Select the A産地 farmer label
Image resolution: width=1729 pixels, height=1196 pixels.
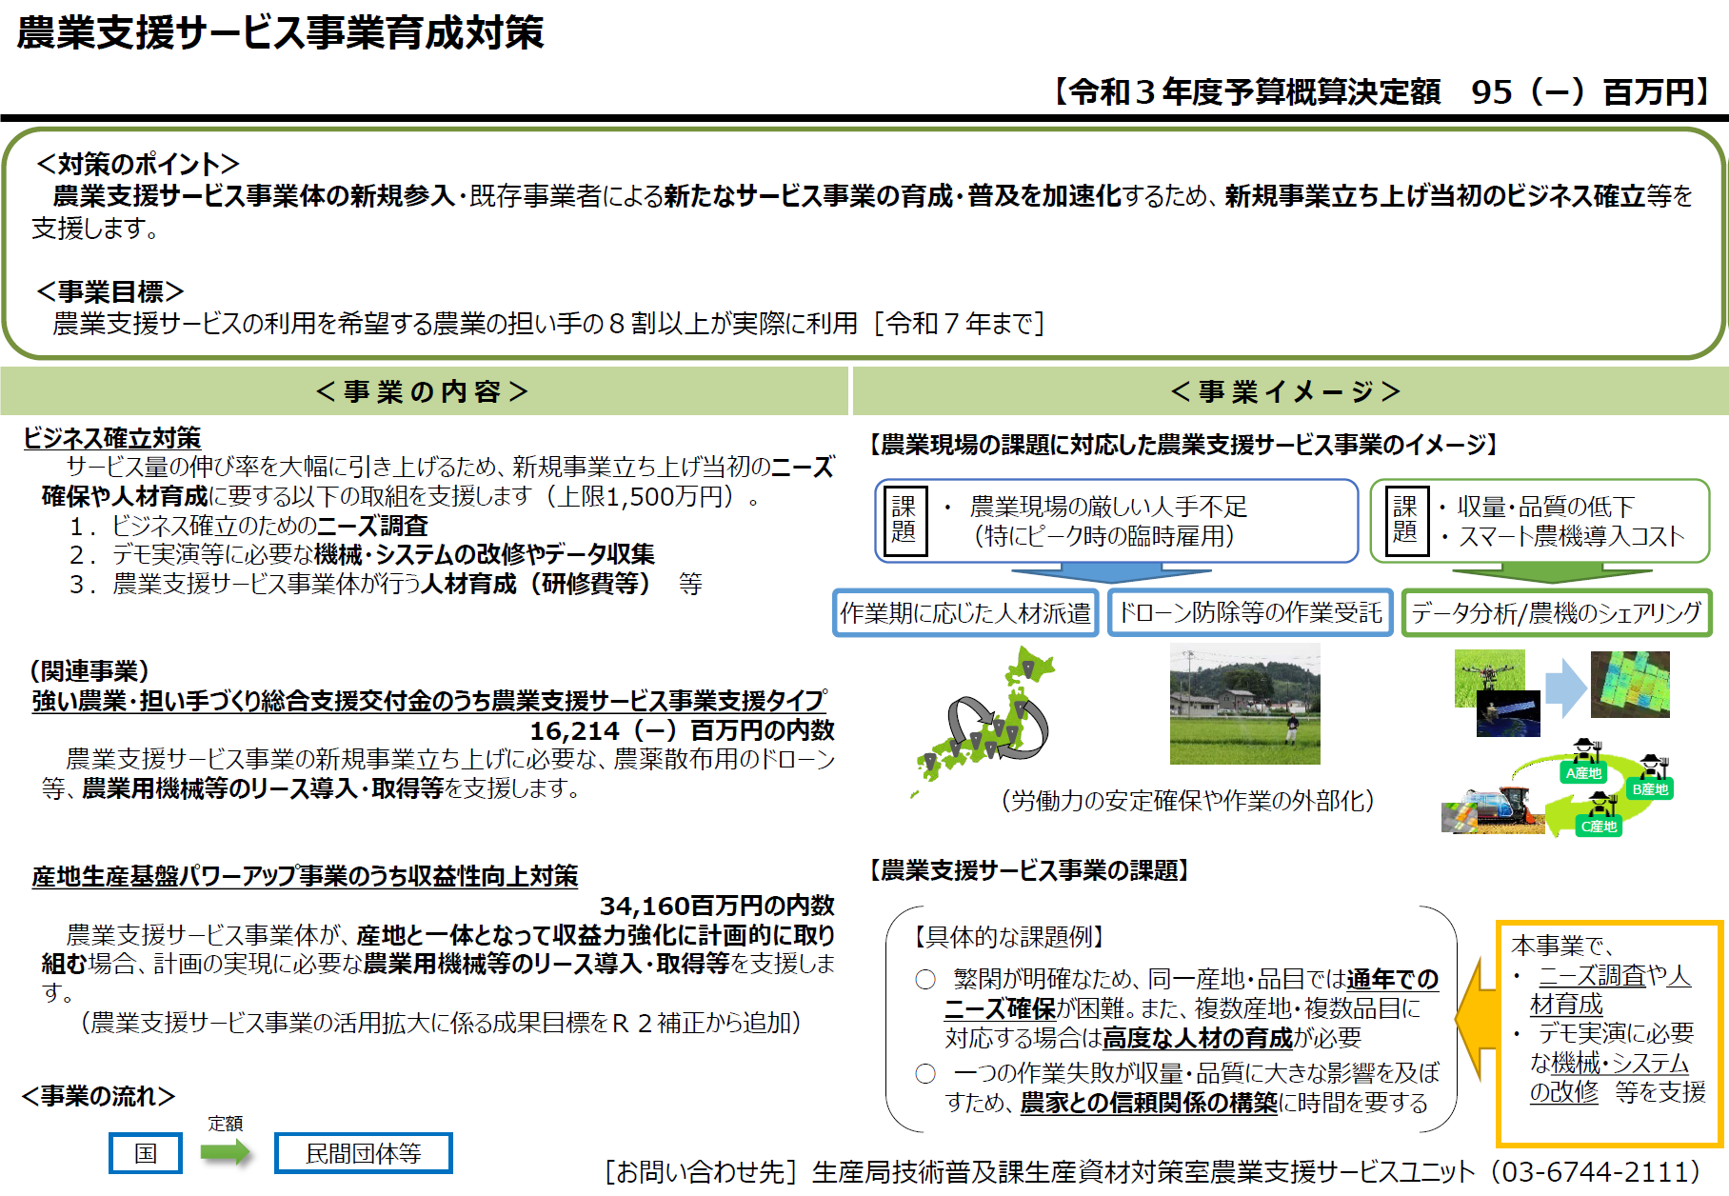click(1584, 772)
